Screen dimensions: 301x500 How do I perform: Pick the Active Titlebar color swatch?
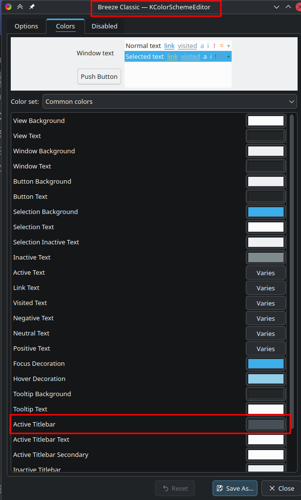tap(266, 425)
